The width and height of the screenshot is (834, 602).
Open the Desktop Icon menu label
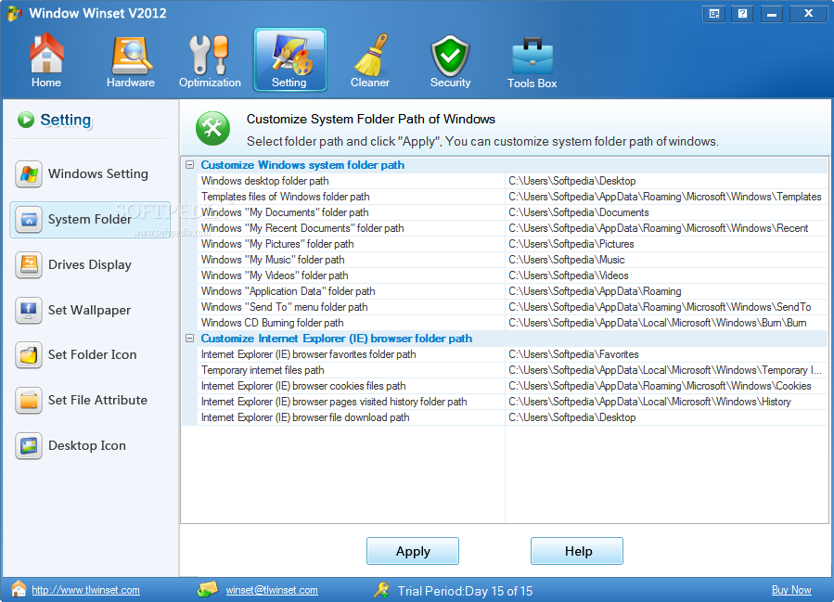(x=86, y=445)
